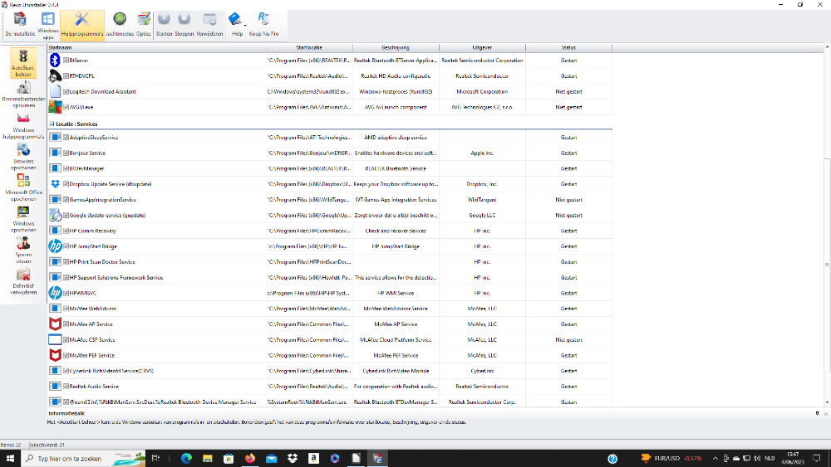Image resolution: width=831 pixels, height=467 pixels.
Task: Click the Stoppen button in toolbar
Action: [184, 24]
